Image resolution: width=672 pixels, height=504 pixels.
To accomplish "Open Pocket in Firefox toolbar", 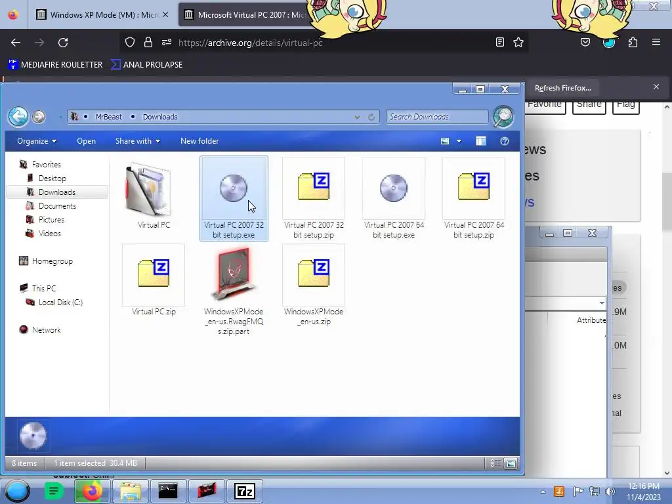I will (x=585, y=42).
